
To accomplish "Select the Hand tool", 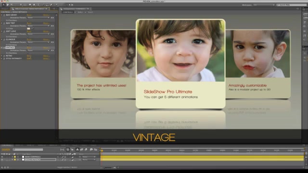I will point(8,5).
